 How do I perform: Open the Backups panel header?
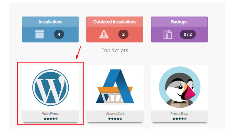(179, 22)
